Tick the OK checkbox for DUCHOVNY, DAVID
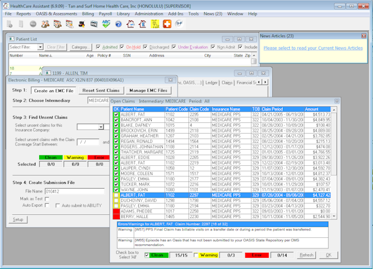Viewport: 373px width, 269px height. (x=116, y=201)
